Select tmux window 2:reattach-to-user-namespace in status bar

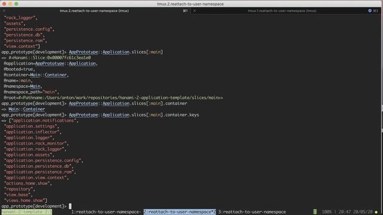click(180, 212)
